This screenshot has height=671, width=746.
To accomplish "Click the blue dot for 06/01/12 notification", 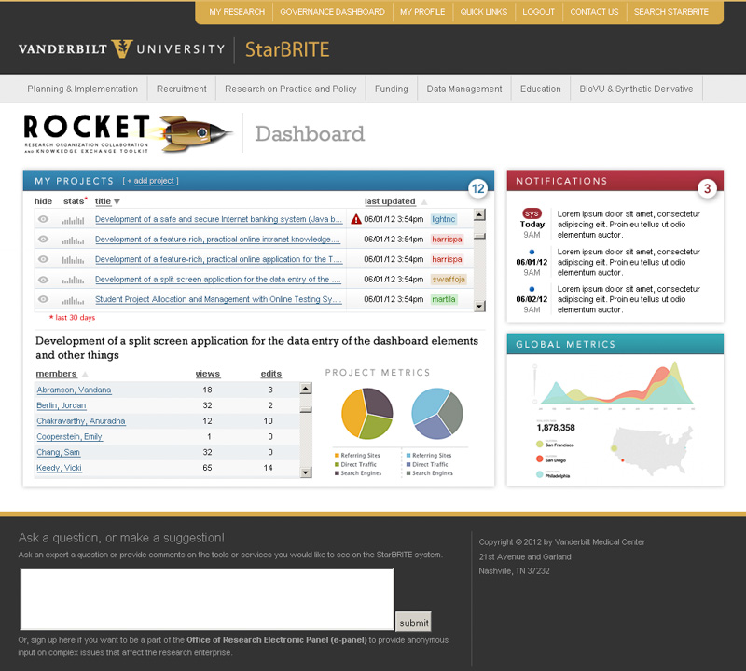I will [x=532, y=252].
